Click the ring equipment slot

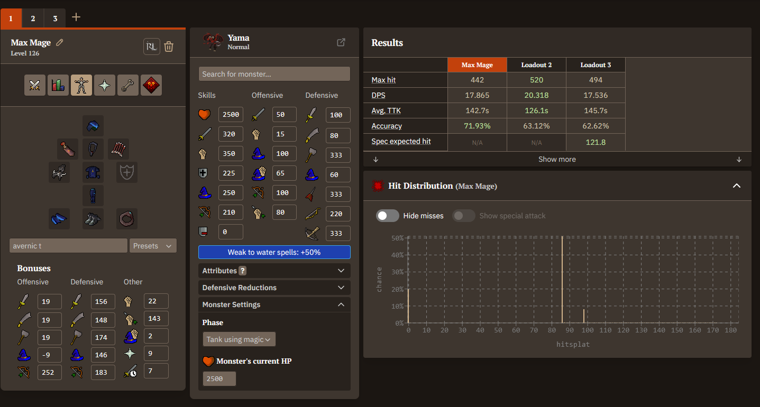point(127,219)
